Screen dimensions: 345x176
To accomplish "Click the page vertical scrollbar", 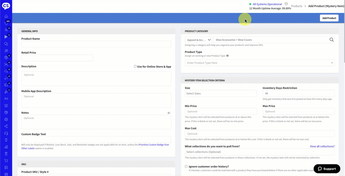I will (x=344, y=32).
